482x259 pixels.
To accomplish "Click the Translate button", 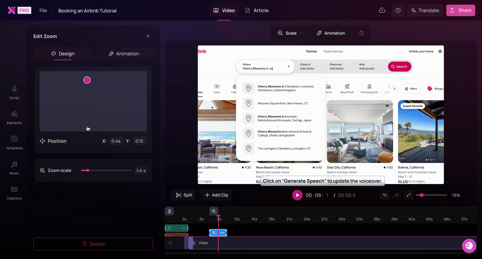I will tap(425, 11).
